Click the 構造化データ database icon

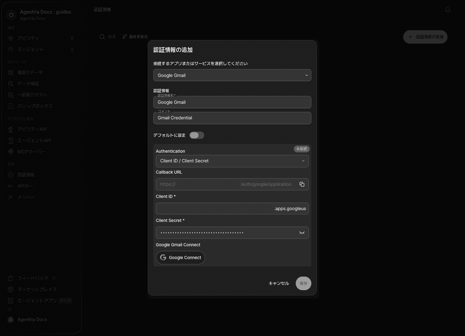(x=11, y=72)
